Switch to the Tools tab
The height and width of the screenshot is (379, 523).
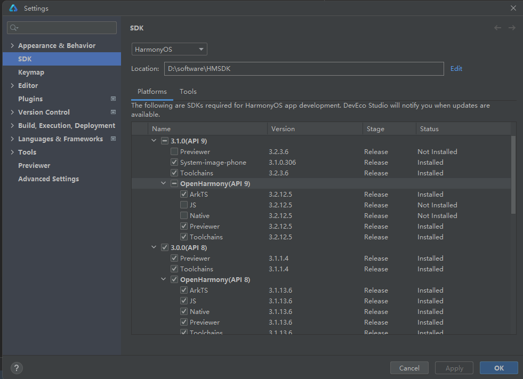click(x=188, y=92)
